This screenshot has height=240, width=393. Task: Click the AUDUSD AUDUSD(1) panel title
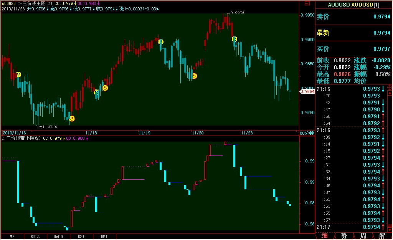point(353,5)
